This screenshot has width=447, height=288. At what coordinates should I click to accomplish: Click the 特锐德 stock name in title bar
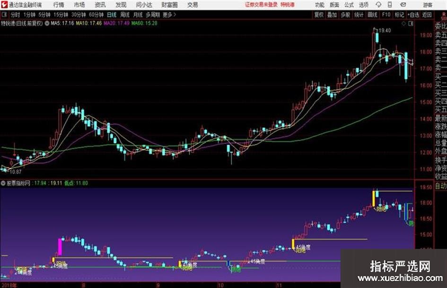point(288,5)
